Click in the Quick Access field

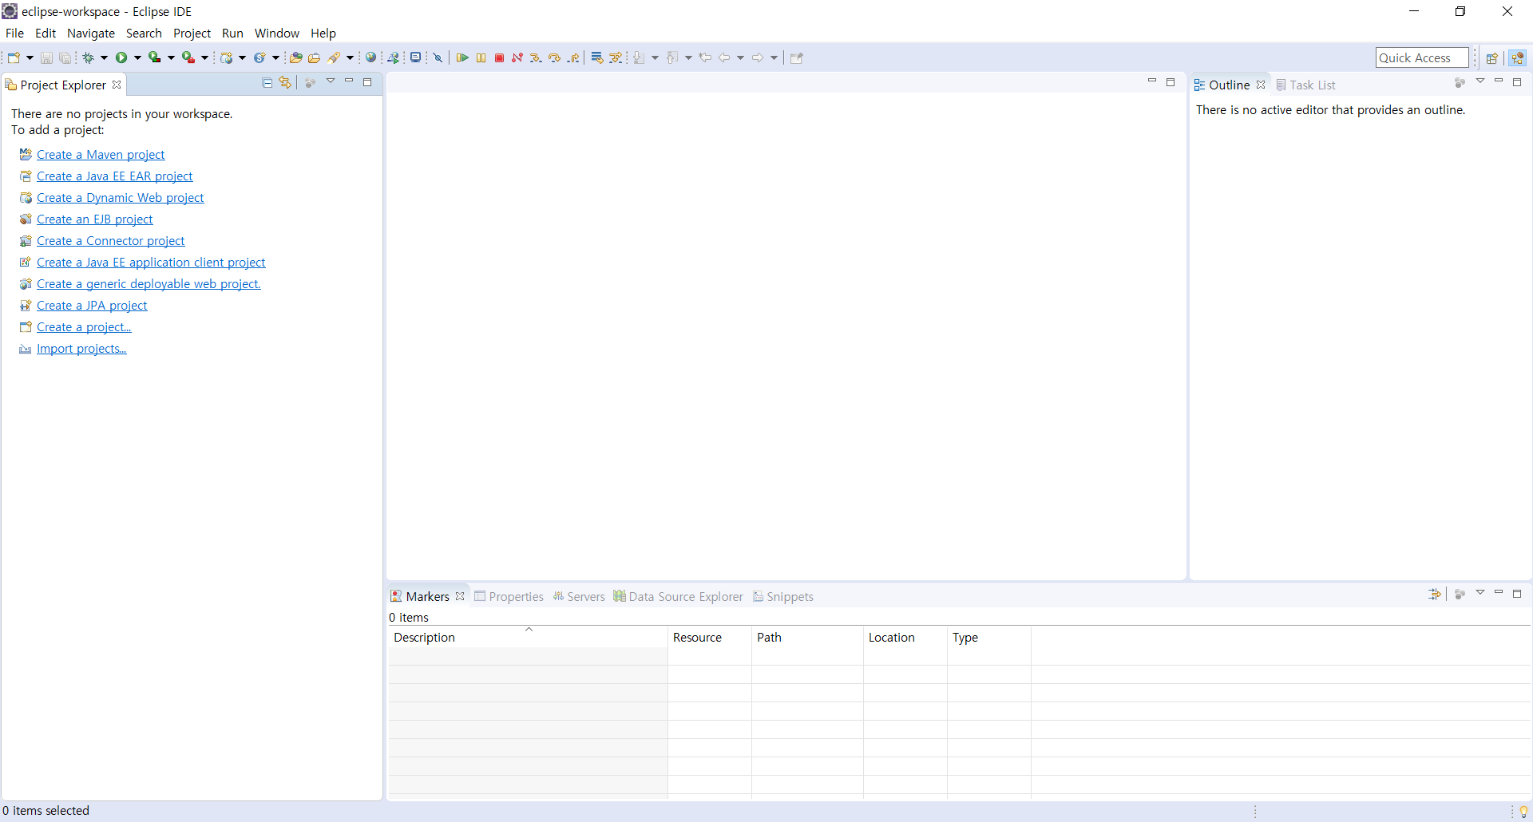[x=1422, y=57]
